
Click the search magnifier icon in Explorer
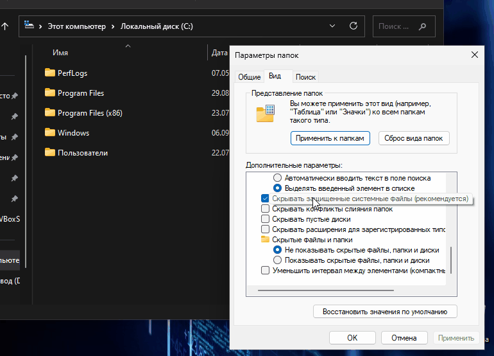coord(423,26)
